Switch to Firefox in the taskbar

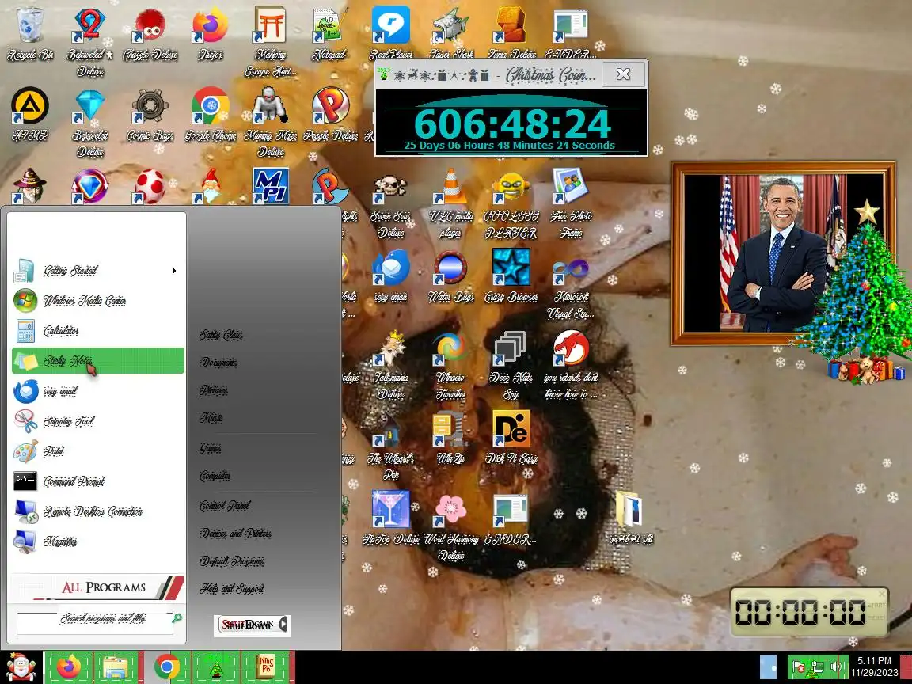point(69,667)
